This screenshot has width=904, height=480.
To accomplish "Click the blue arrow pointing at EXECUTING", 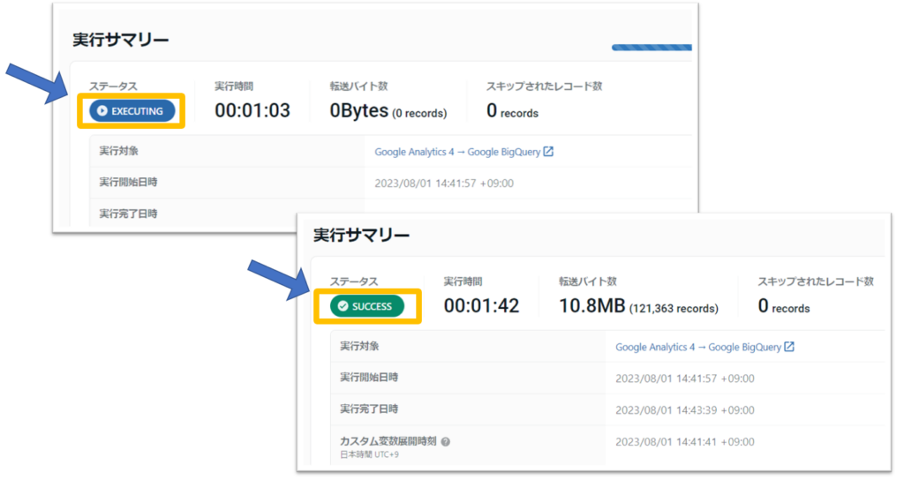I will [40, 86].
